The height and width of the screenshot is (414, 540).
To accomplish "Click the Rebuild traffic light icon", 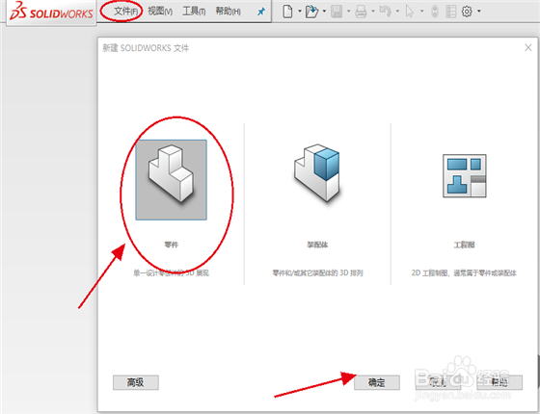I will (435, 12).
